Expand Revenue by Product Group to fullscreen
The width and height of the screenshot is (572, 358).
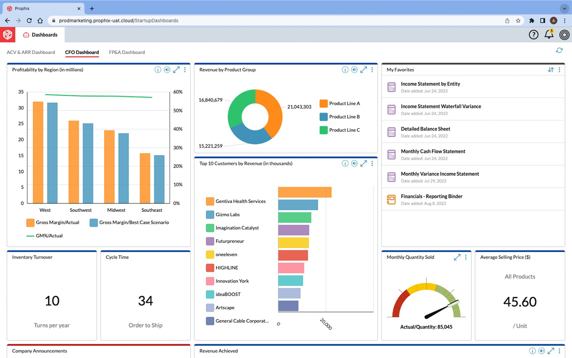[364, 70]
